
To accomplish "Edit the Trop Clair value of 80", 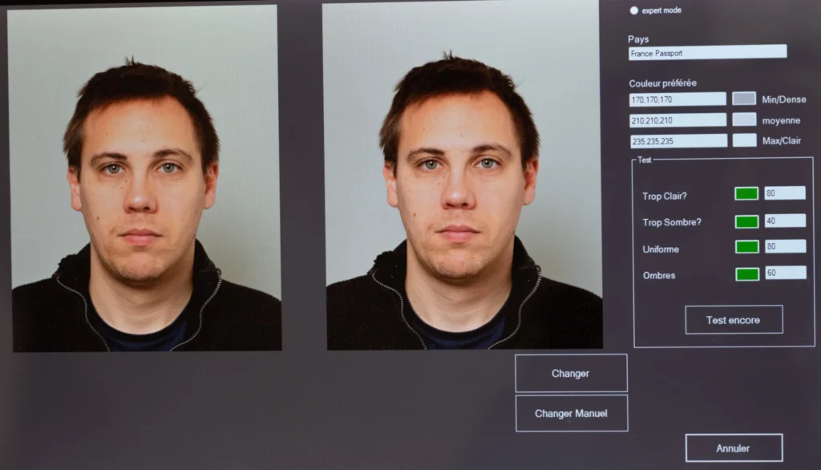I will [784, 192].
